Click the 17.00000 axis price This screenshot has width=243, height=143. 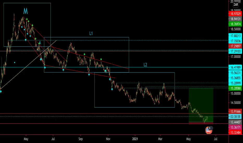(x=235, y=57)
